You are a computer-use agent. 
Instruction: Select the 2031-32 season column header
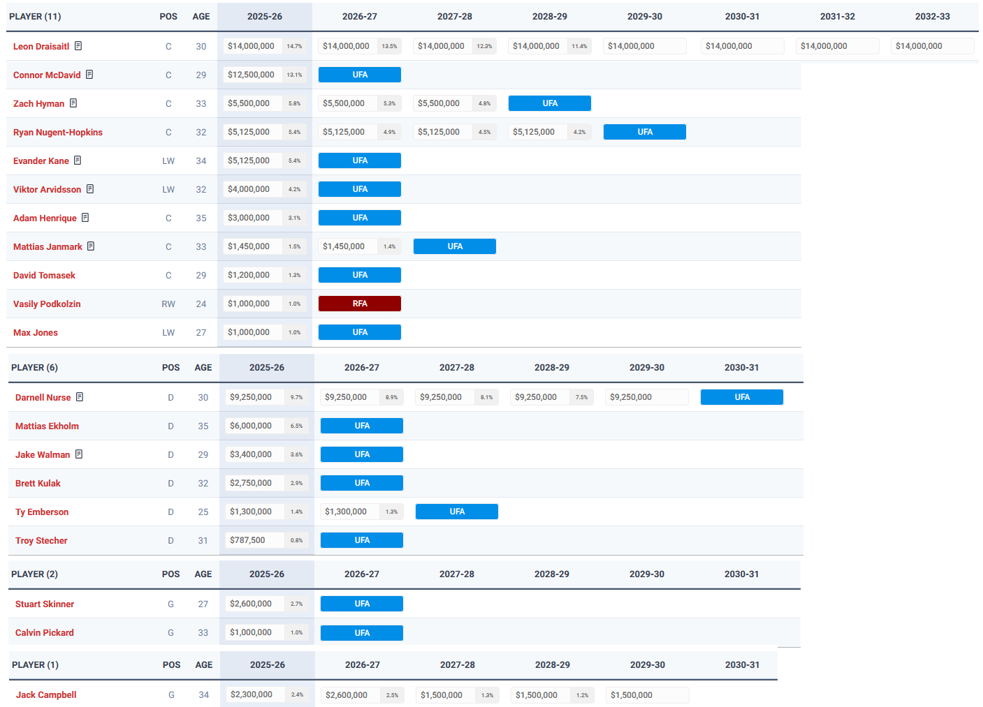click(x=838, y=17)
